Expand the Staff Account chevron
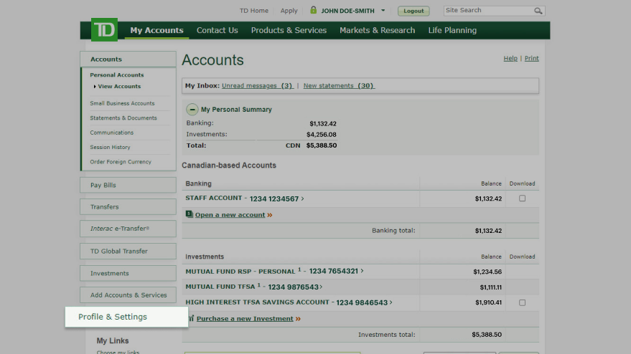The height and width of the screenshot is (354, 631). coord(303,198)
